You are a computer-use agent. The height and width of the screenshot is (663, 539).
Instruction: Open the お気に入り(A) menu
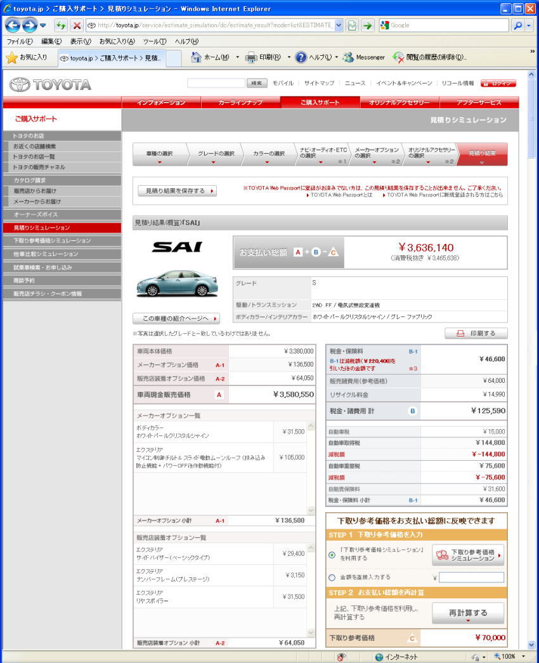coord(117,41)
